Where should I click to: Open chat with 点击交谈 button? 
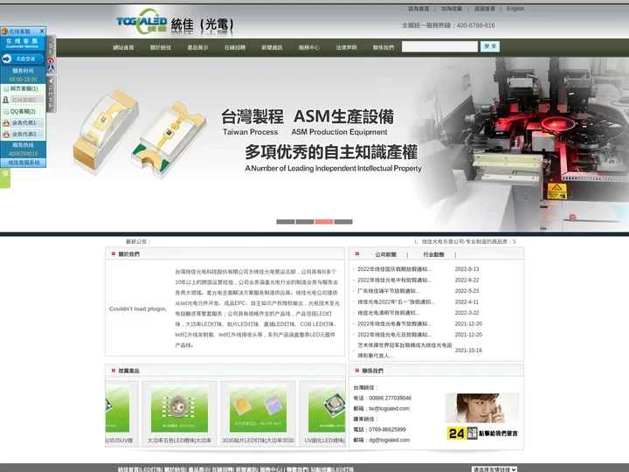coord(23,59)
